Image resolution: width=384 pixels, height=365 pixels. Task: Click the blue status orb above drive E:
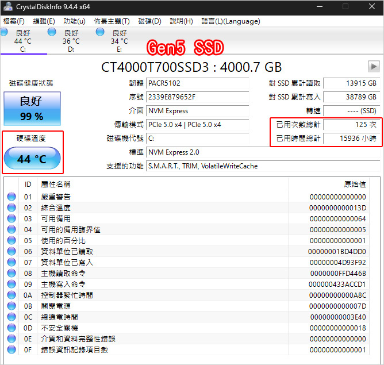coord(100,32)
